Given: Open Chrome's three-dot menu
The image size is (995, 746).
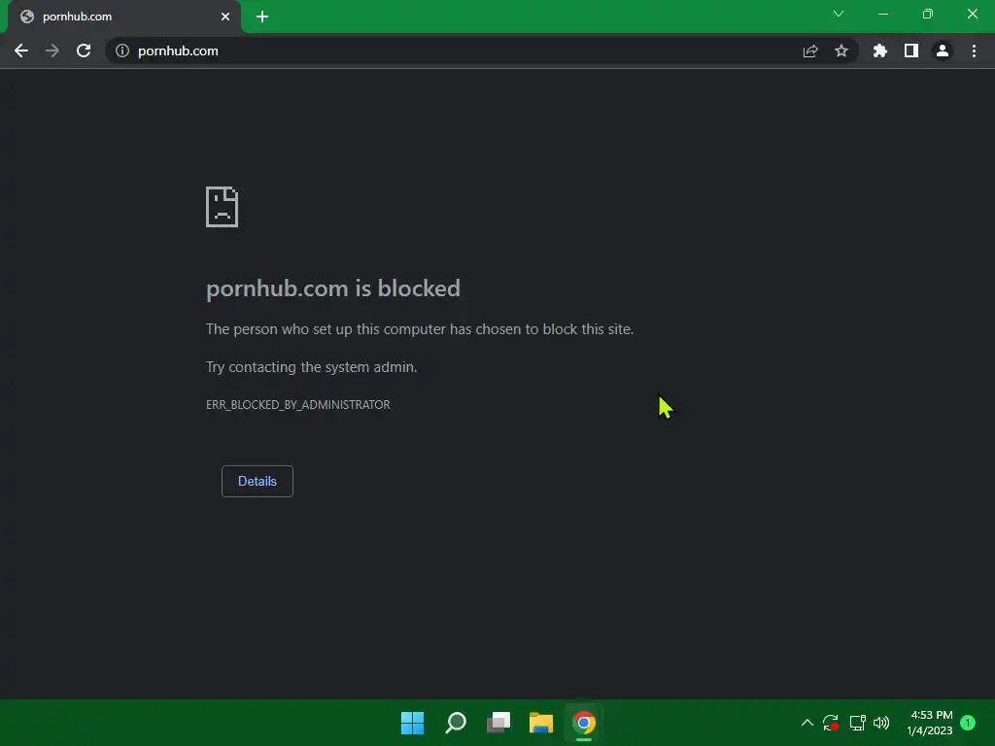Looking at the screenshot, I should click(974, 51).
